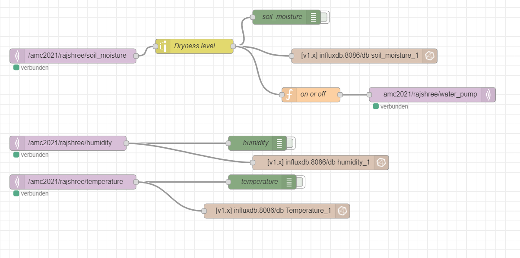The height and width of the screenshot is (258, 520).
Task: Click the InfluxDB icon on Temperature_1 node
Action: coord(342,211)
